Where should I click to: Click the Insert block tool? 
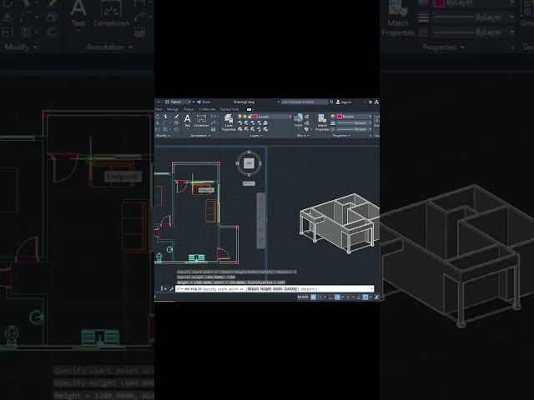click(x=299, y=120)
